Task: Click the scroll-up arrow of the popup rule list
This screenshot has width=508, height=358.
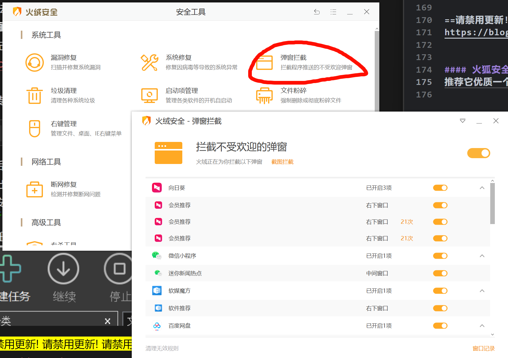Action: [x=492, y=181]
